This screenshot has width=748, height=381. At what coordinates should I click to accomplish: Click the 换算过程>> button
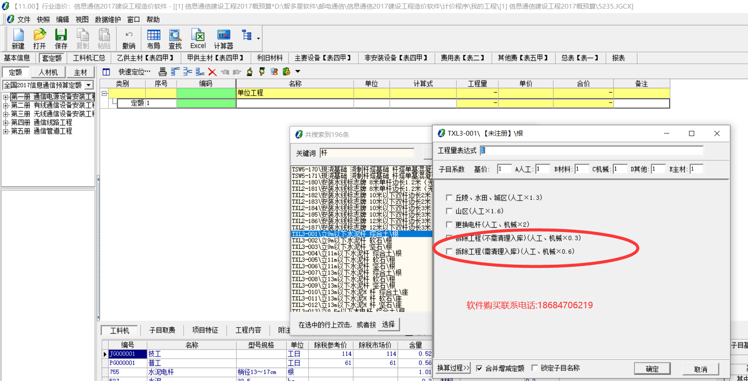453,368
